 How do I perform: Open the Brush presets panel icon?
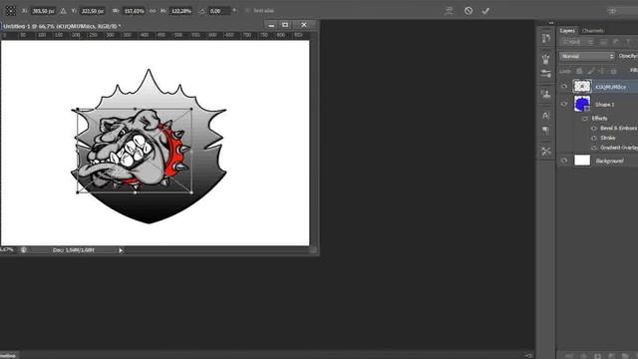(546, 59)
